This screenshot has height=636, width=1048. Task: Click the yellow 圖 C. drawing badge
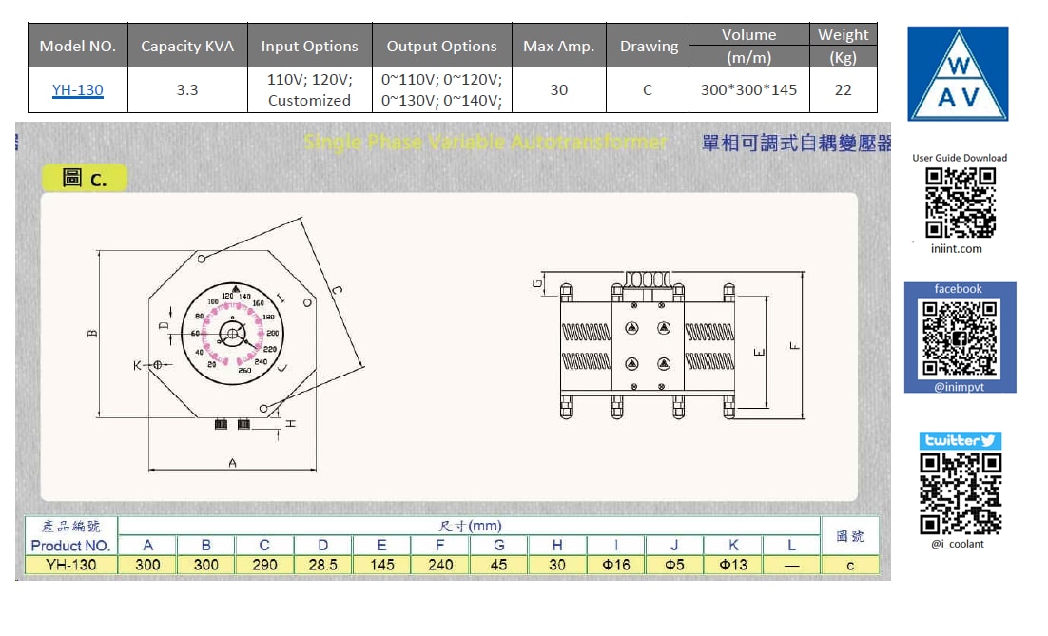click(84, 178)
